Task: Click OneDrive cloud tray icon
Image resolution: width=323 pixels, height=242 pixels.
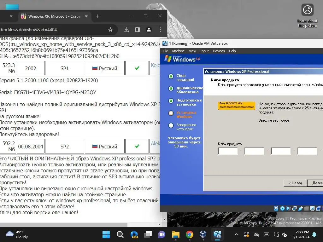Action: [256, 234]
